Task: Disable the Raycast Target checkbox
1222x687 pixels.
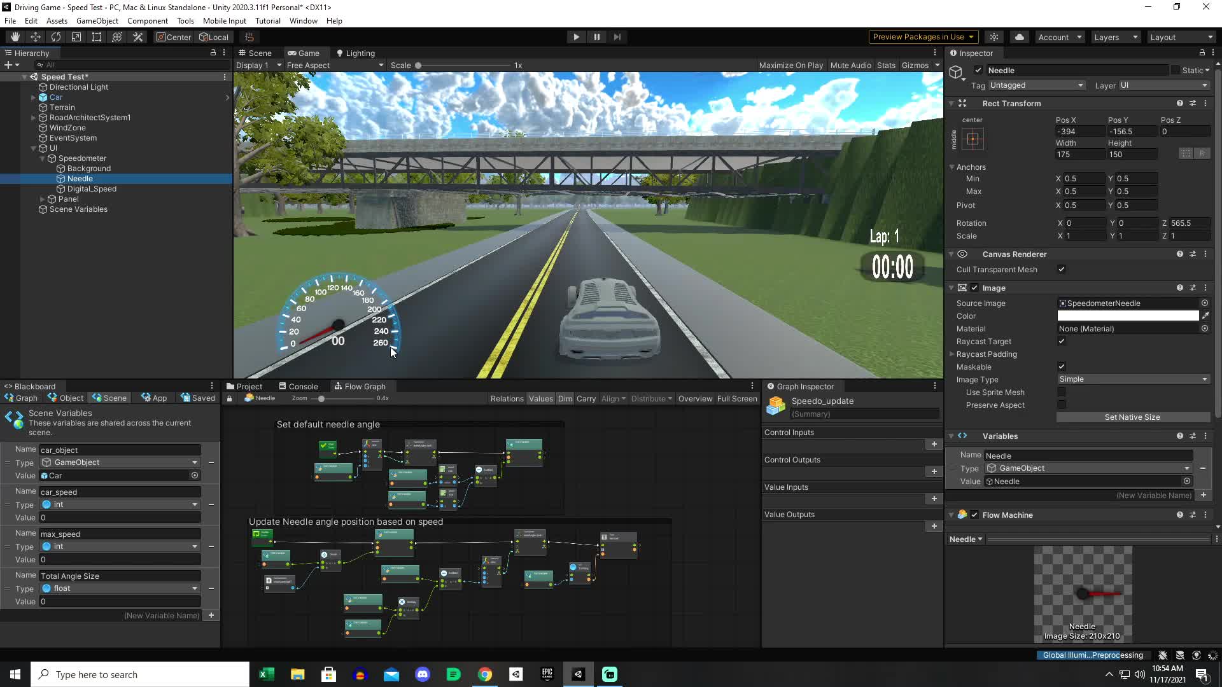Action: tap(1062, 341)
